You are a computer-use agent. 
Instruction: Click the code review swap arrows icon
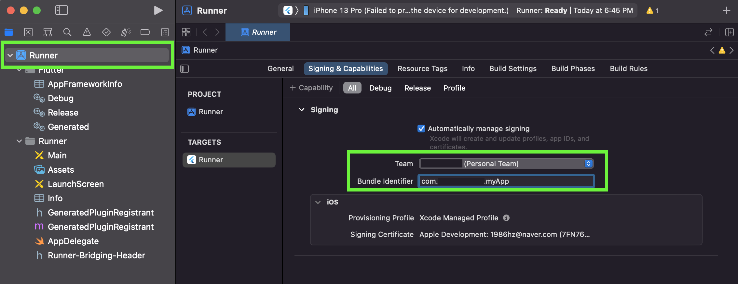[708, 32]
